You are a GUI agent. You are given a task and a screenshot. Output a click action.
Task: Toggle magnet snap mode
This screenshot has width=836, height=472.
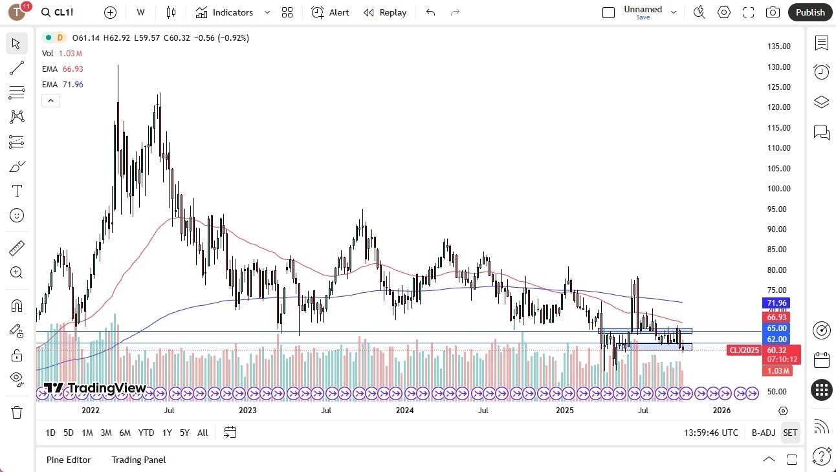click(17, 305)
